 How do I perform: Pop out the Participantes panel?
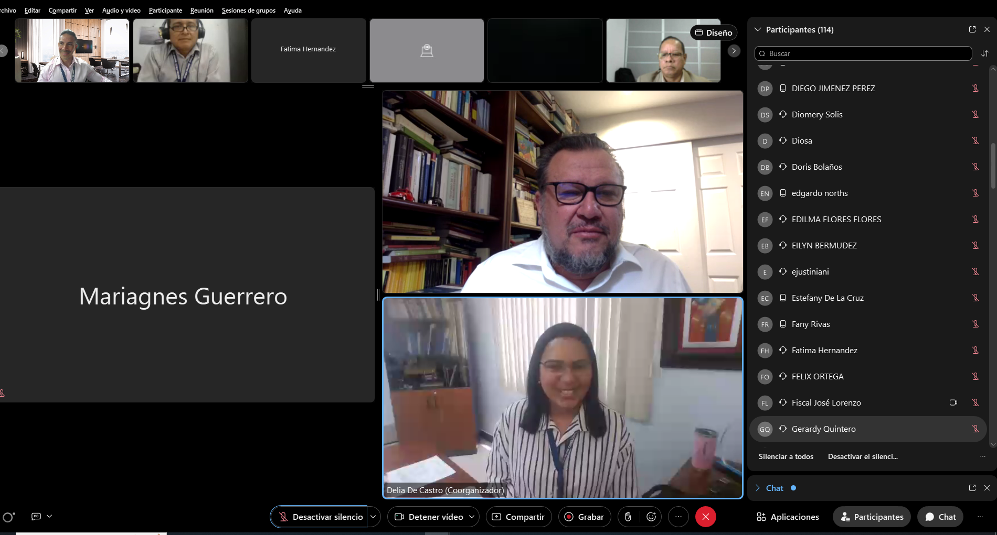point(972,29)
